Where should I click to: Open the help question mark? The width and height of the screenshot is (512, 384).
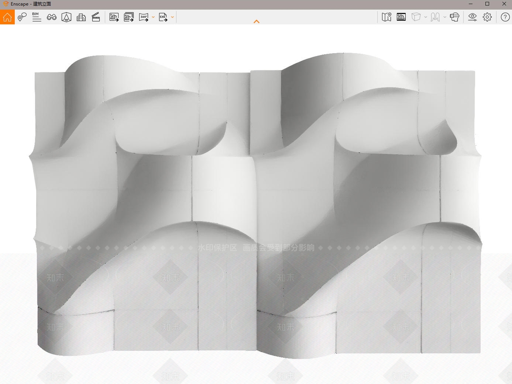tap(505, 17)
